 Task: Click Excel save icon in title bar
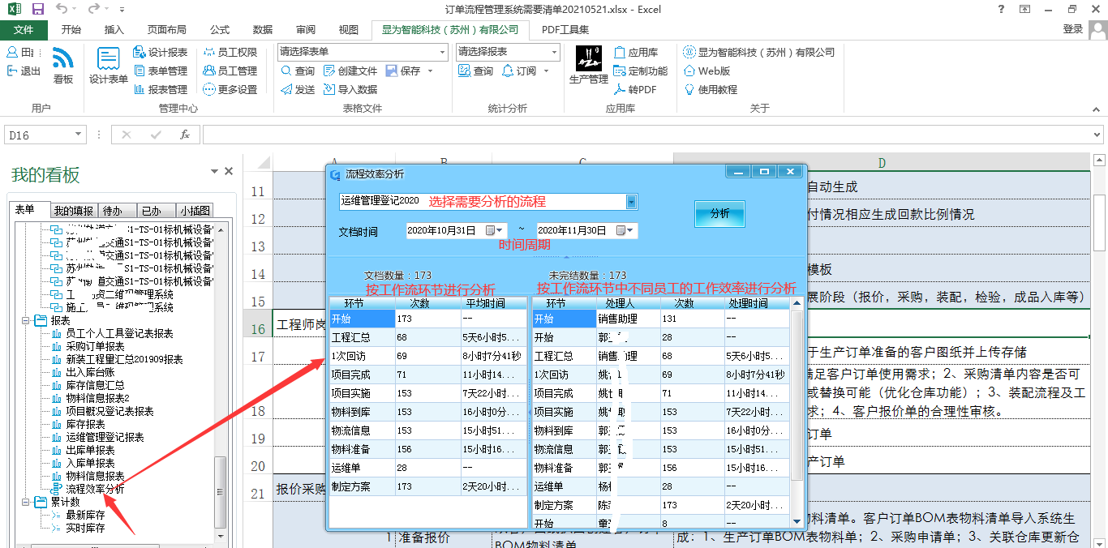click(38, 9)
